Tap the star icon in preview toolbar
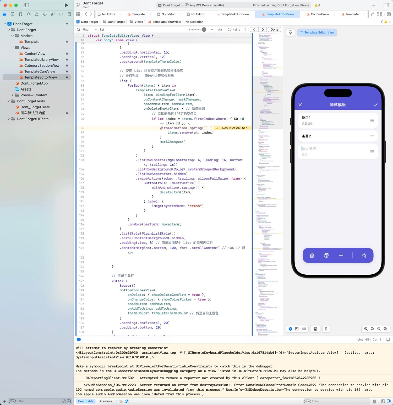393x405 pixels. [x=364, y=256]
